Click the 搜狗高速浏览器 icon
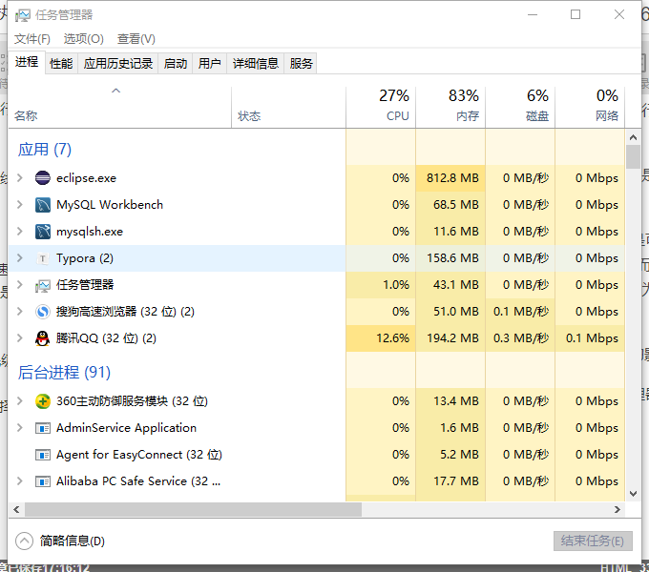This screenshot has width=649, height=572. pyautogui.click(x=43, y=312)
